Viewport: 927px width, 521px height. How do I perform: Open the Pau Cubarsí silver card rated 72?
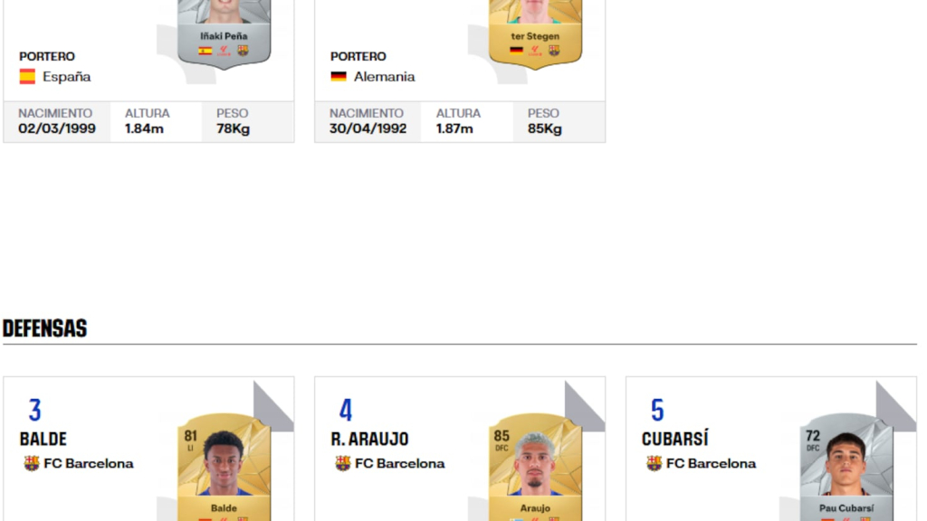click(846, 467)
